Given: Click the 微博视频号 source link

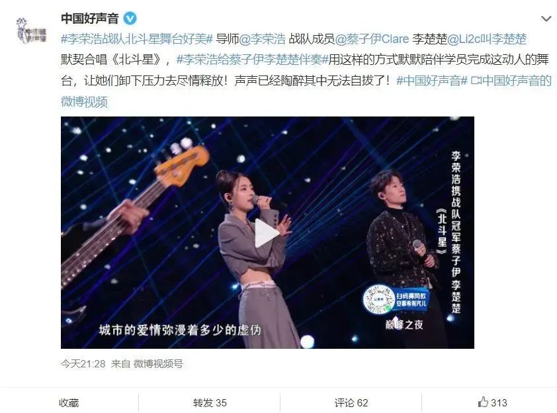Looking at the screenshot, I should point(158,363).
